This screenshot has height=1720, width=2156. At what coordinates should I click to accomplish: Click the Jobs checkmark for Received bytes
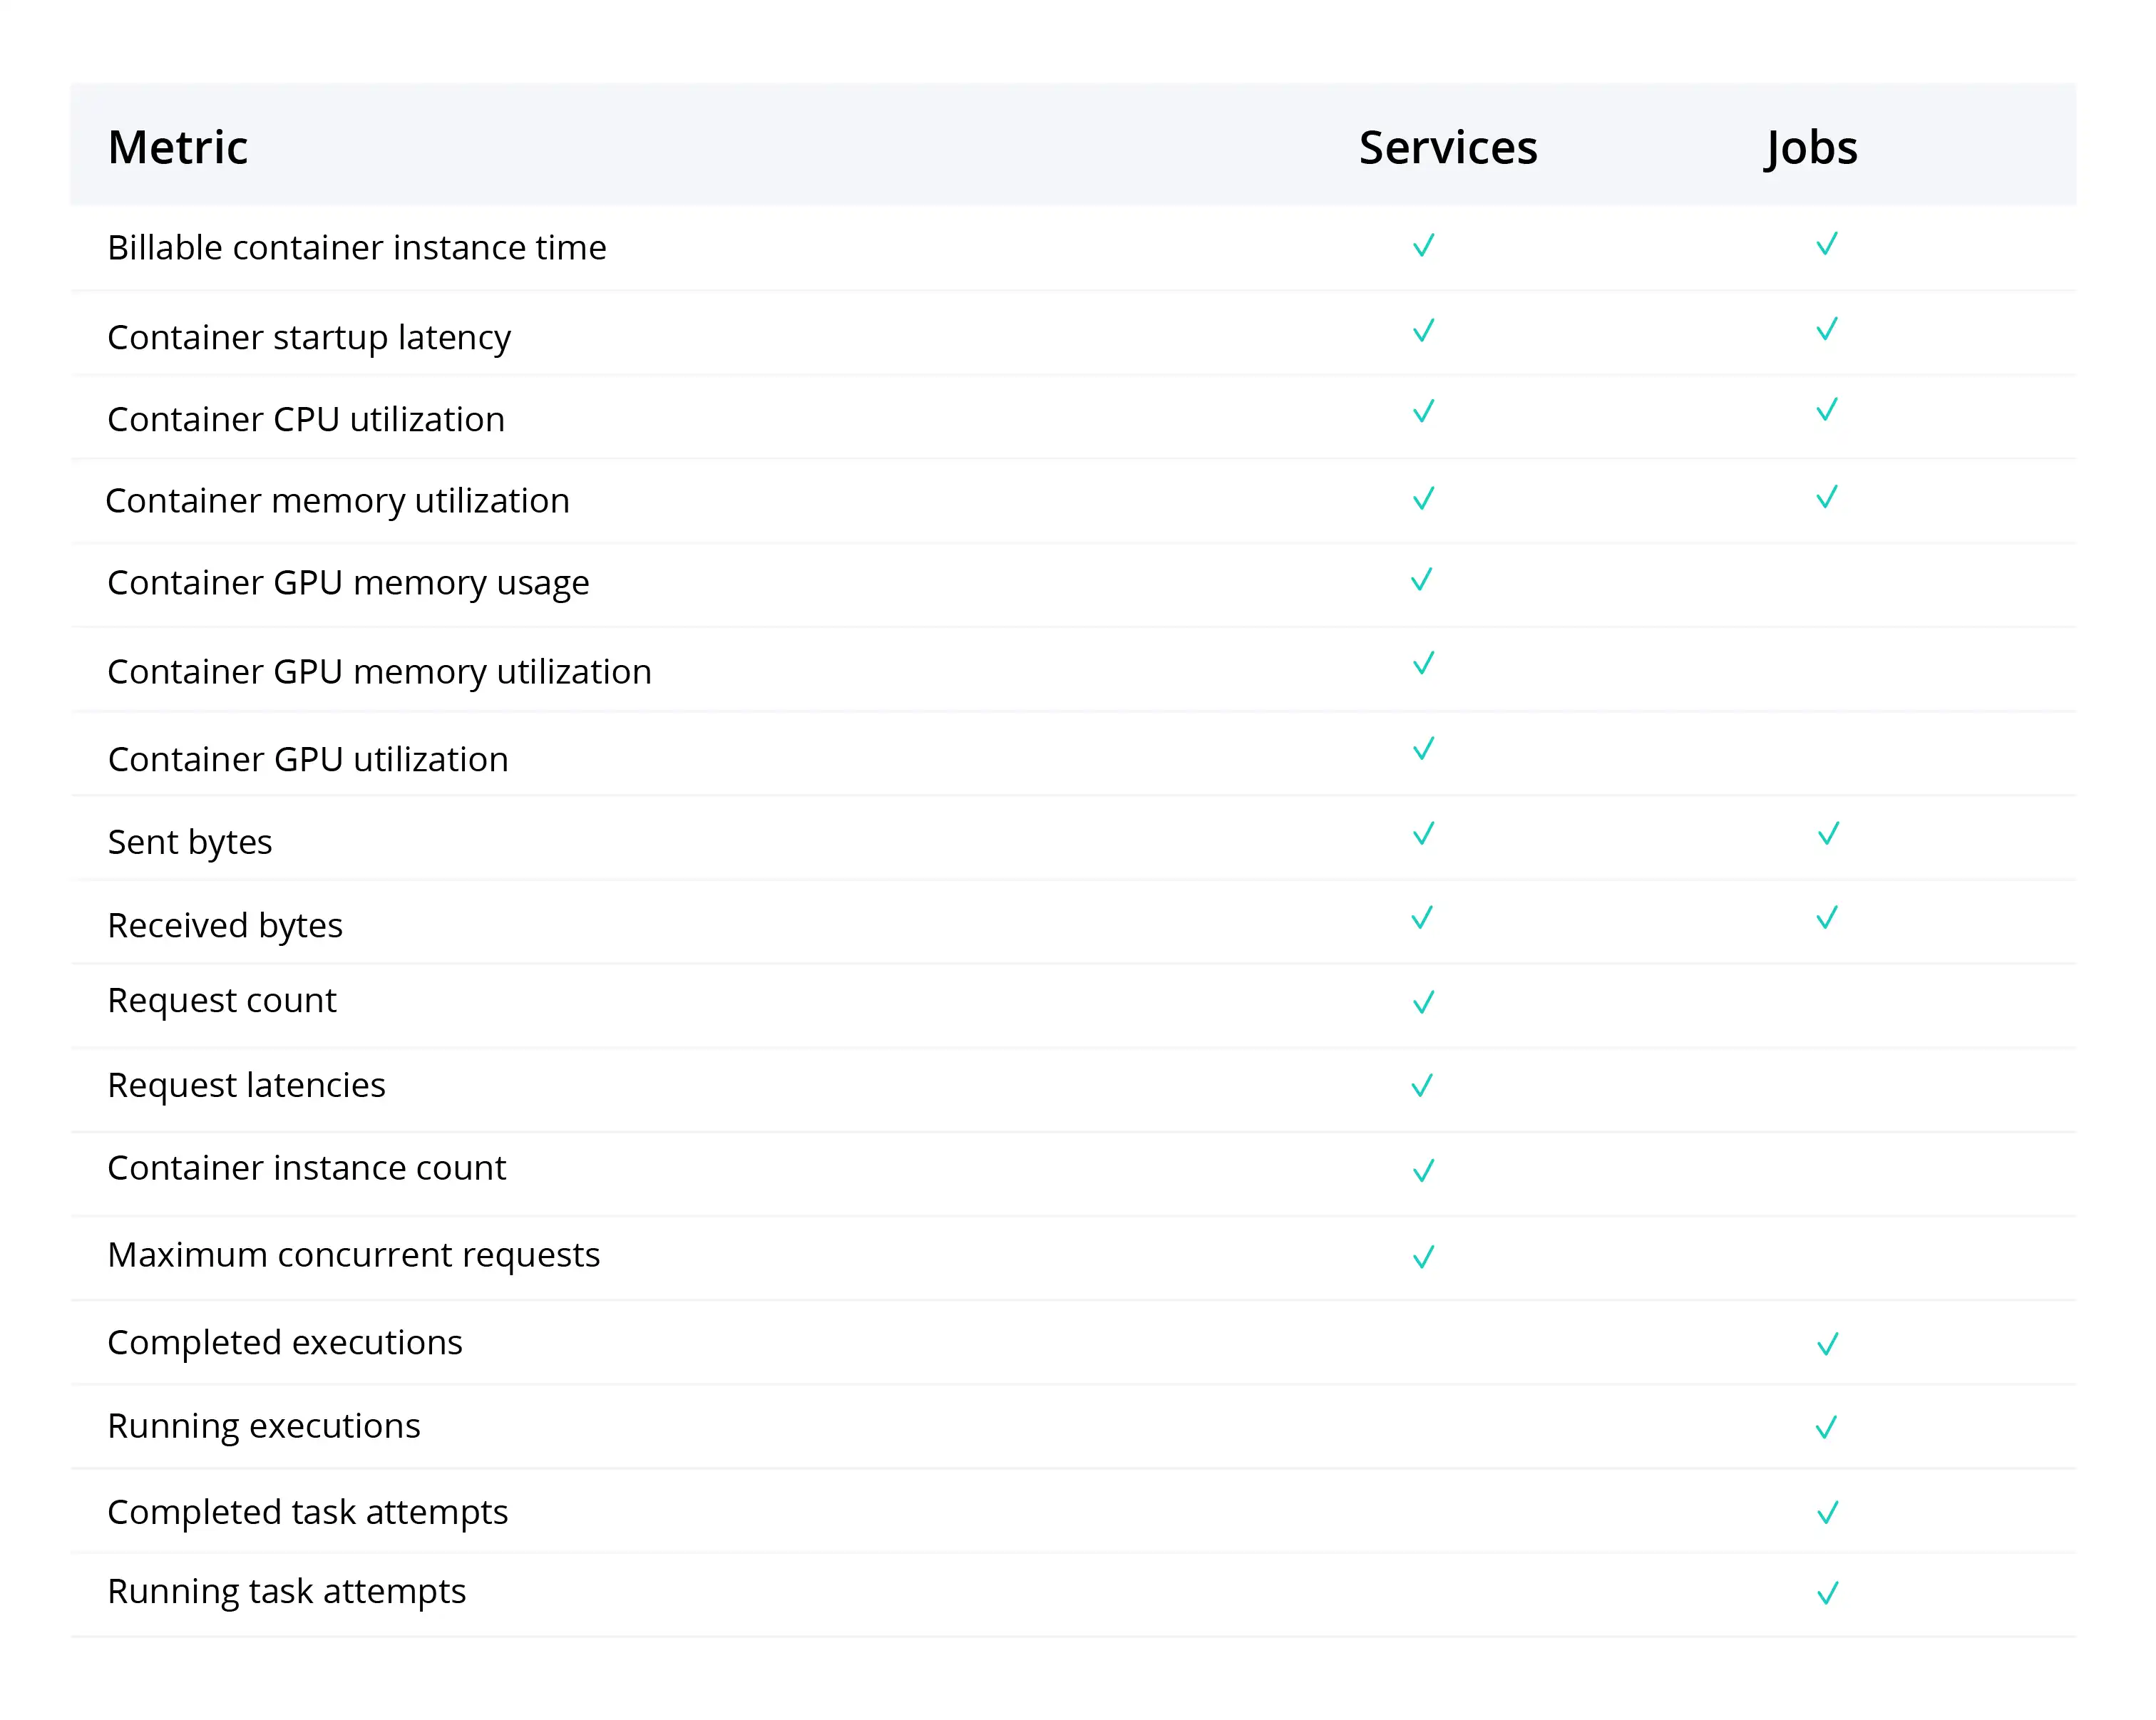(1827, 918)
